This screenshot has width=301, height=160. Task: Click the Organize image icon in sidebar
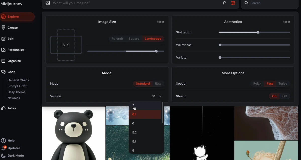pyautogui.click(x=3, y=61)
